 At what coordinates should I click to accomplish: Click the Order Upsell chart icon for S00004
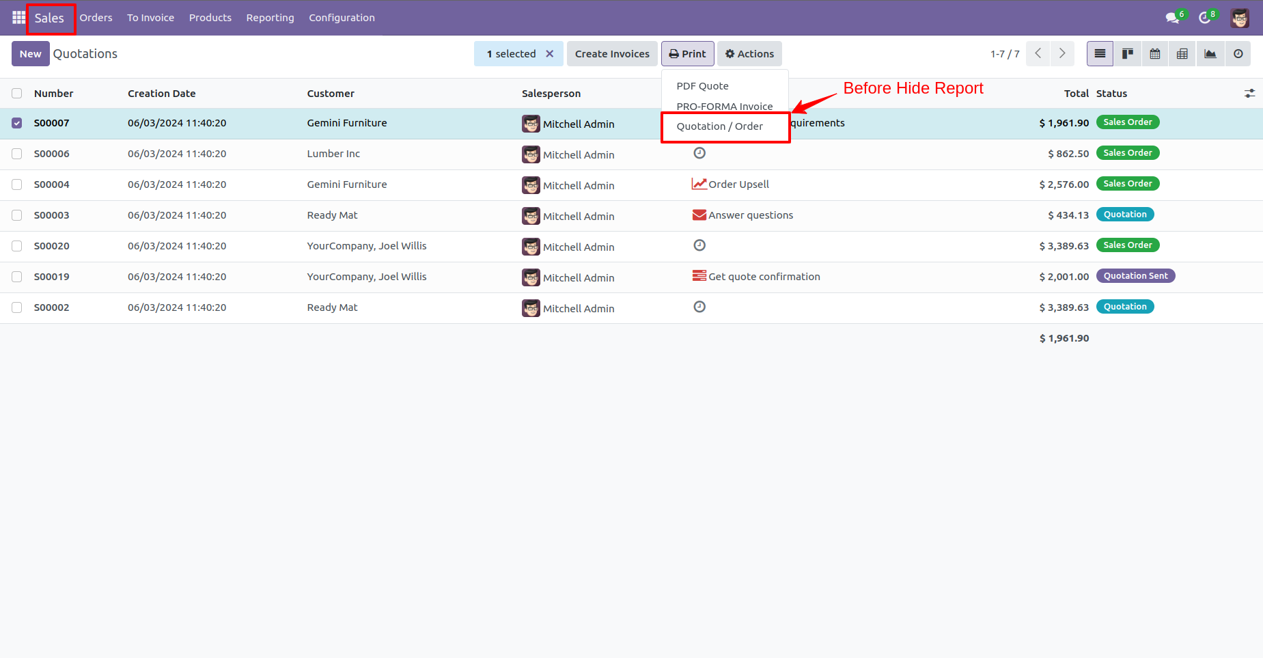click(699, 183)
